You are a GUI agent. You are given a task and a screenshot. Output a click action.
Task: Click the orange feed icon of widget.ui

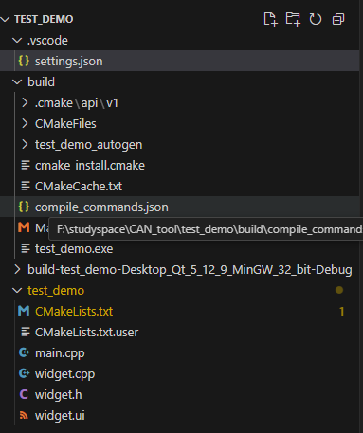click(x=24, y=415)
